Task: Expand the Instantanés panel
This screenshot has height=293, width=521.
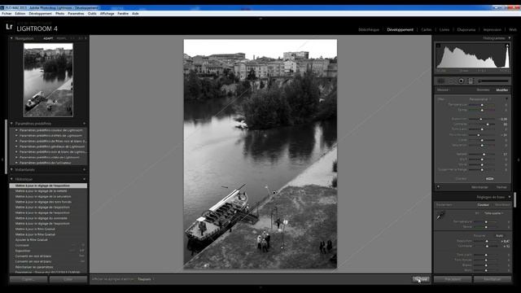Action: tap(11, 169)
